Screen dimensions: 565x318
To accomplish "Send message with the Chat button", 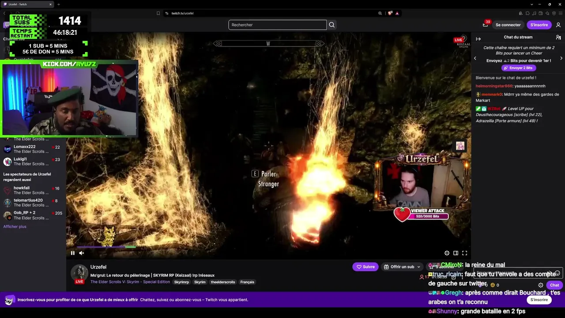I will [554, 285].
